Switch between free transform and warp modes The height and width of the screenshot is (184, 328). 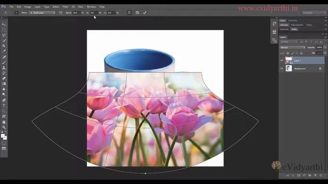click(129, 13)
